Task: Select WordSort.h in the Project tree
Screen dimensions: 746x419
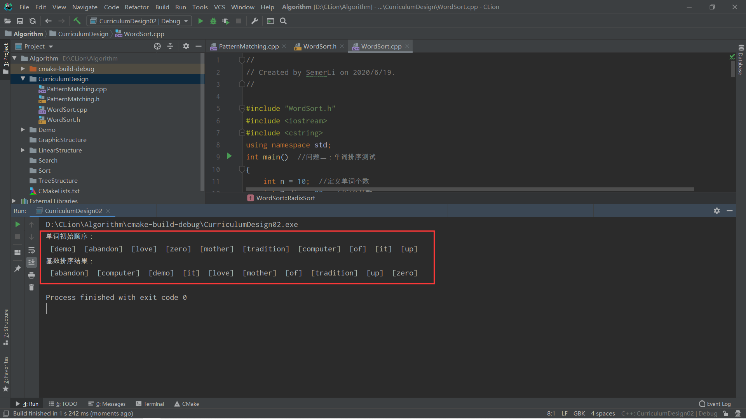Action: [x=63, y=119]
